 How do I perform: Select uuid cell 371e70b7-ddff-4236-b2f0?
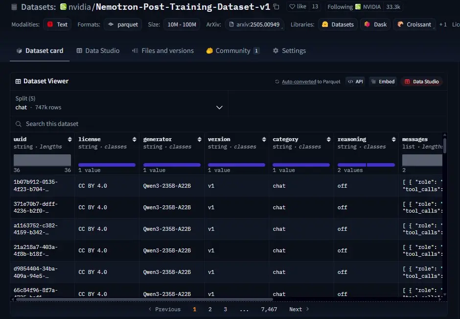42,207
